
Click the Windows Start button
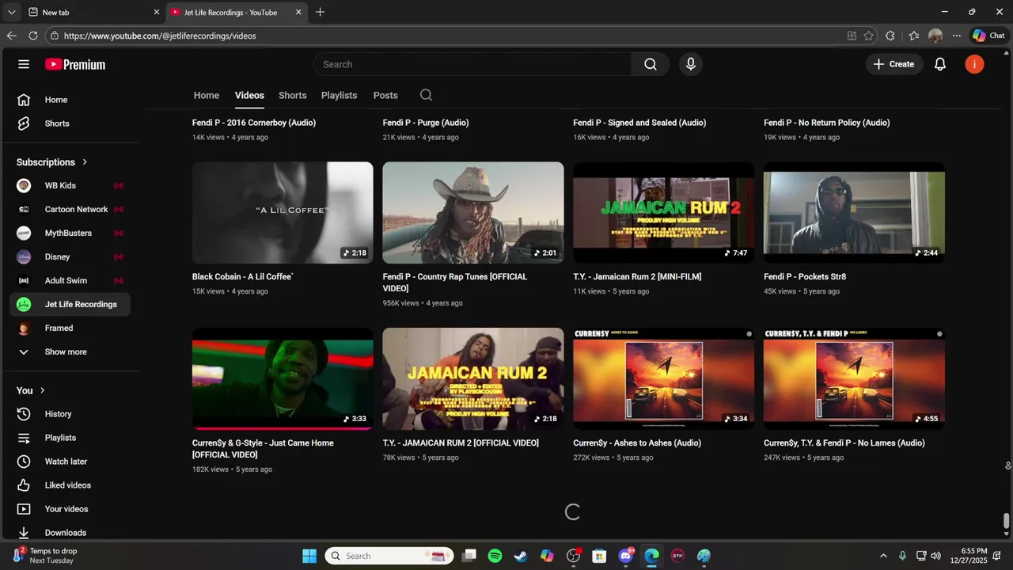[x=309, y=556]
